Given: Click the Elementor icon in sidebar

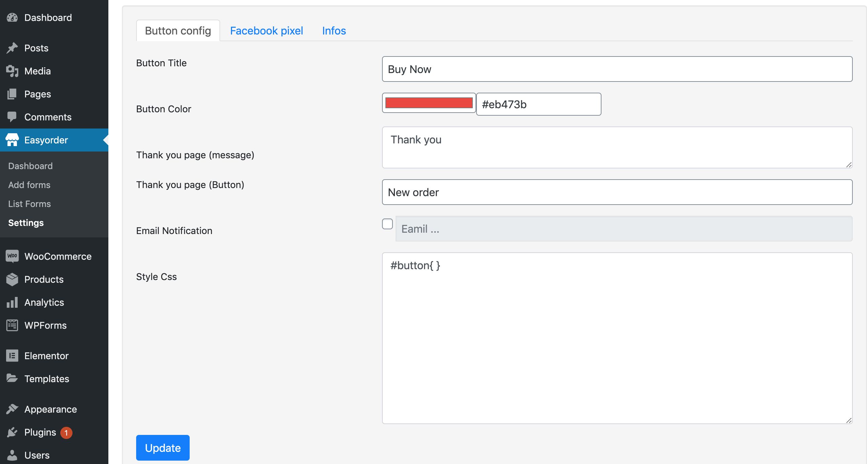Looking at the screenshot, I should pos(12,355).
